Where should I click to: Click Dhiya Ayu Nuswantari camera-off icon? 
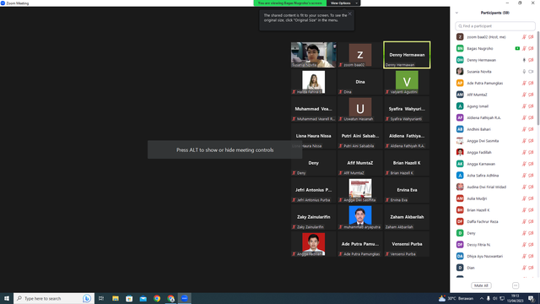pos(531,256)
